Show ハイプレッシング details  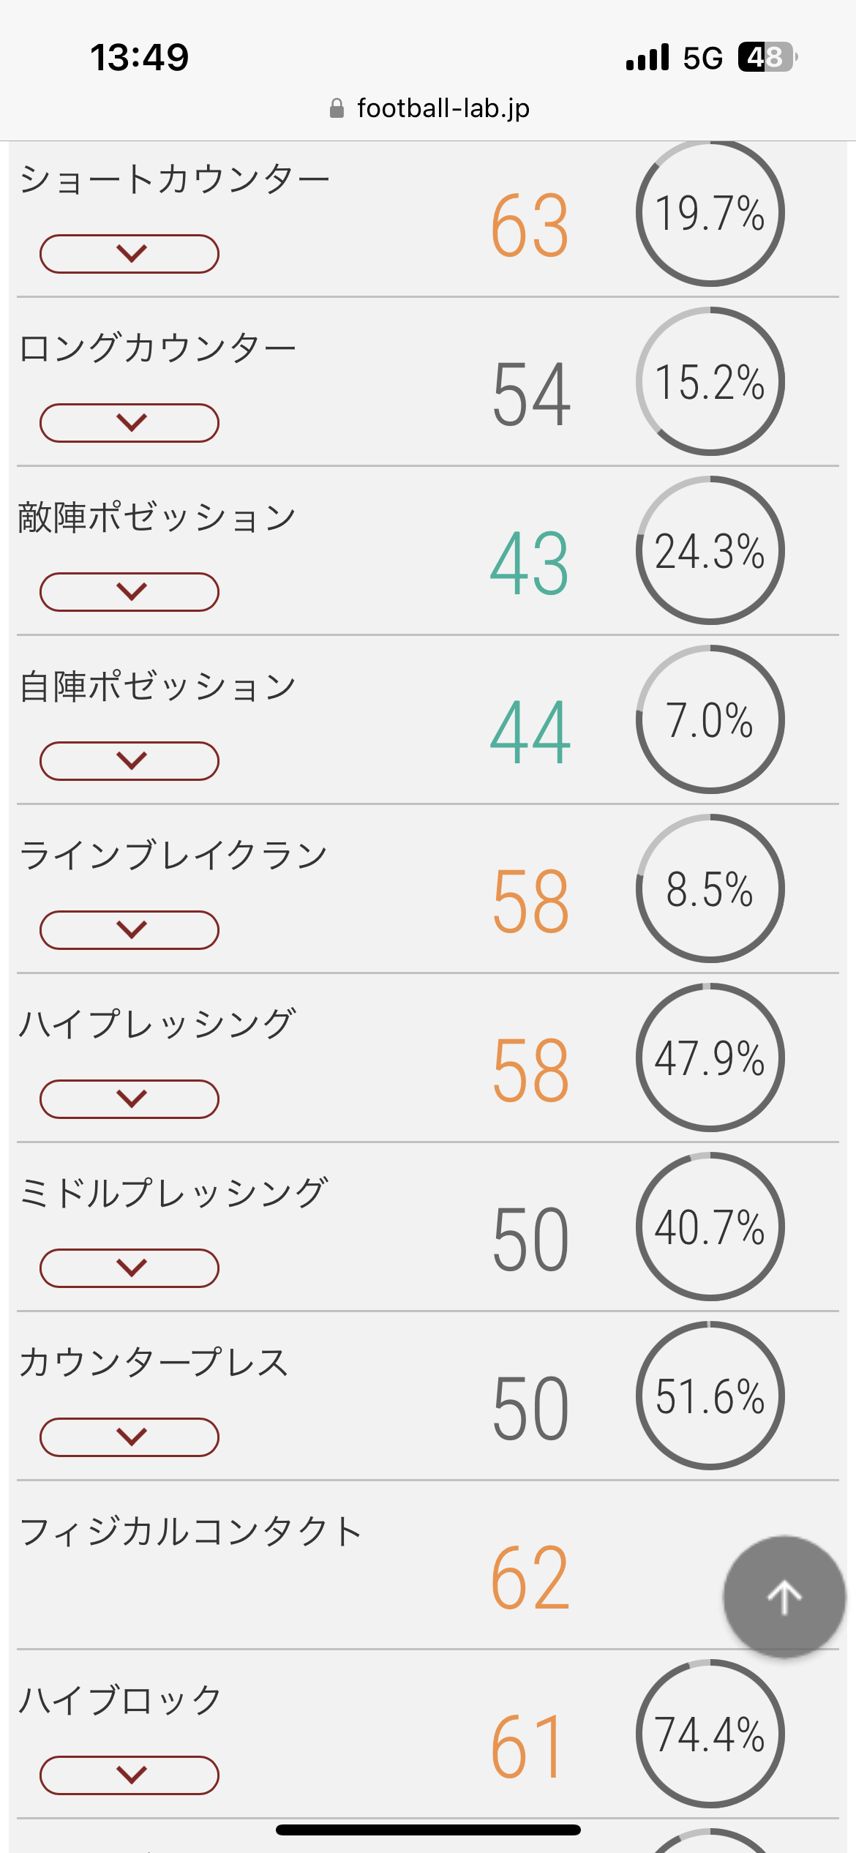point(129,1099)
